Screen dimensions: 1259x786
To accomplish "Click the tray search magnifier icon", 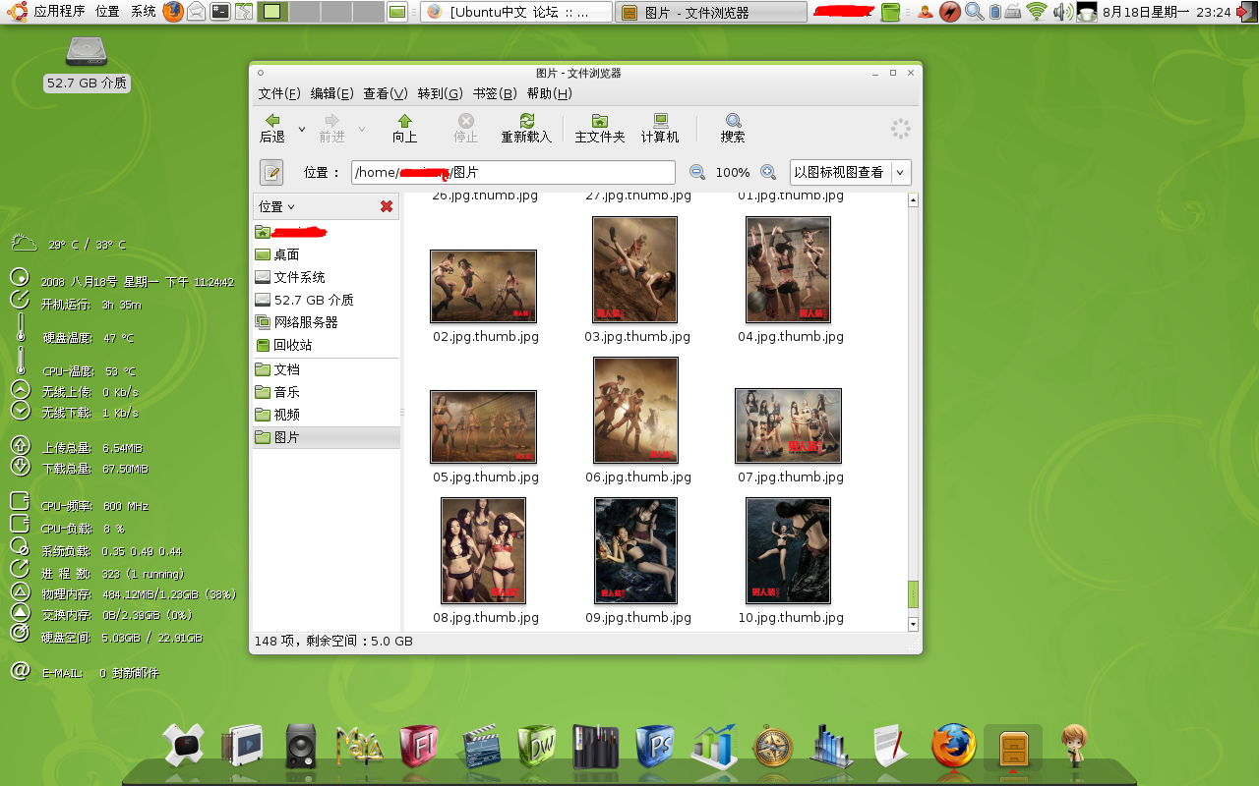I will click(974, 12).
